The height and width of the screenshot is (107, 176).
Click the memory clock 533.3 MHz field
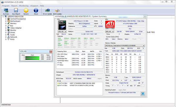pos(116,80)
